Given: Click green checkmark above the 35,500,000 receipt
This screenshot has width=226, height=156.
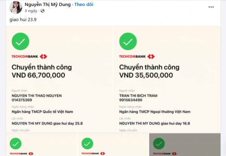Looking at the screenshot, I should pos(128,42).
